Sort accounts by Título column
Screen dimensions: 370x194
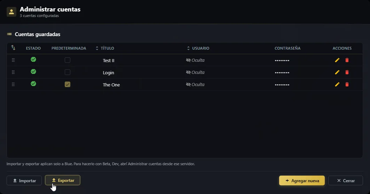tap(105, 48)
